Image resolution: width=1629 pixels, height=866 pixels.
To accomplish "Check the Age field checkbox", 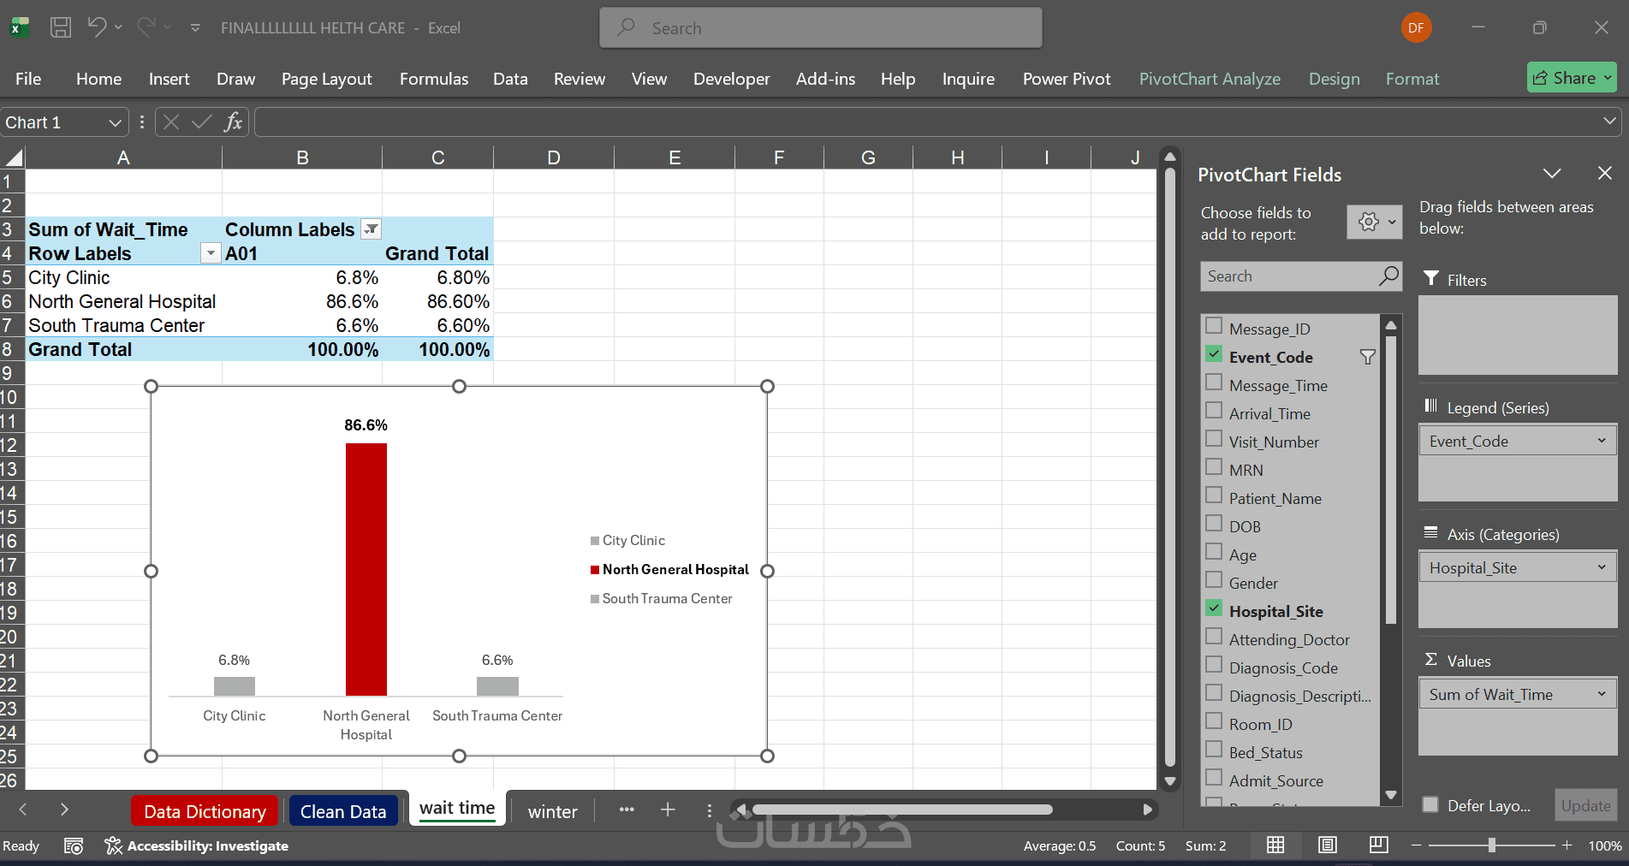I will (x=1214, y=552).
